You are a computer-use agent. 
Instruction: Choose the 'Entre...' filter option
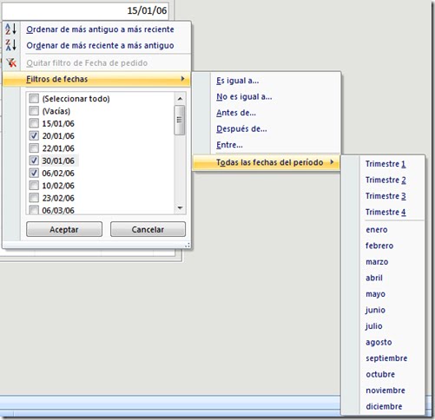pos(229,145)
